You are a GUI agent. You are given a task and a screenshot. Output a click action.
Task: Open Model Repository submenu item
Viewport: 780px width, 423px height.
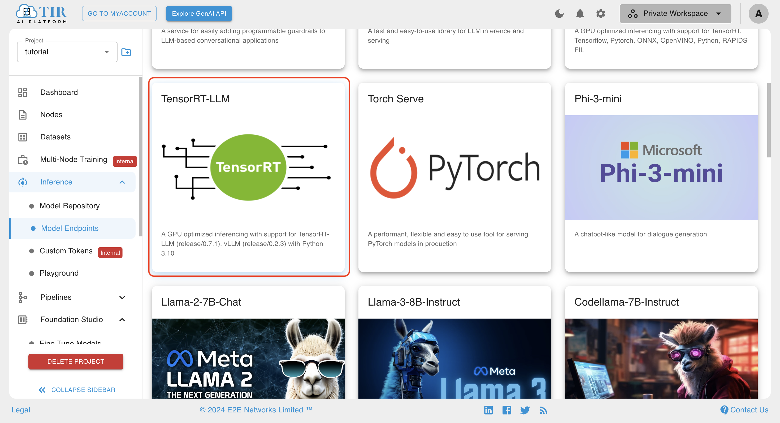coord(70,206)
